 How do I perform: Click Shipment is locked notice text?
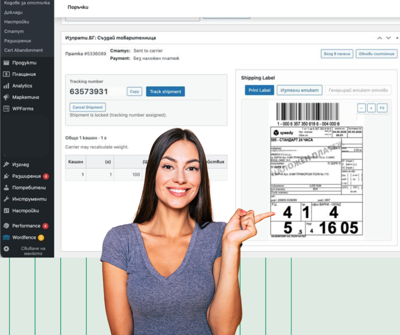[x=118, y=115]
